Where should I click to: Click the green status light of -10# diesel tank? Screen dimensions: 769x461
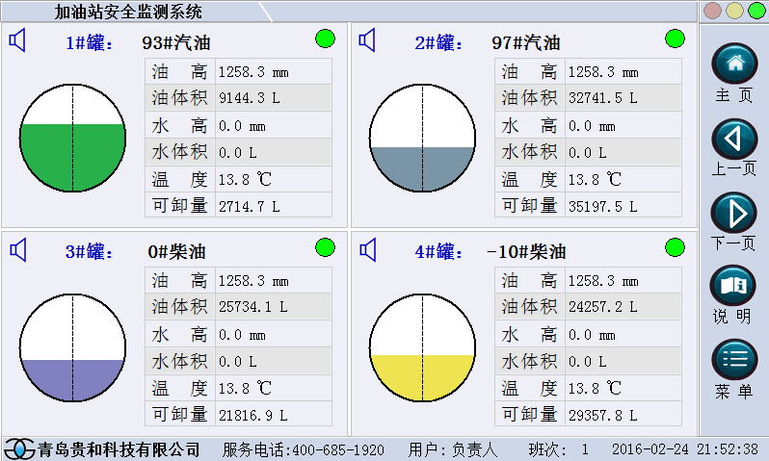(675, 248)
